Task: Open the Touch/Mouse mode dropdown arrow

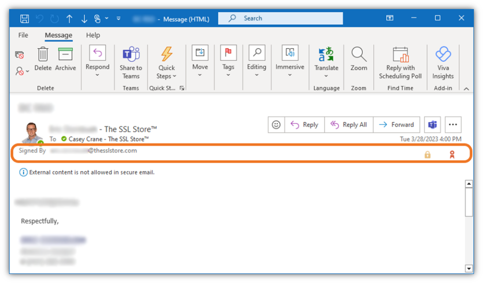Action: coord(107,18)
